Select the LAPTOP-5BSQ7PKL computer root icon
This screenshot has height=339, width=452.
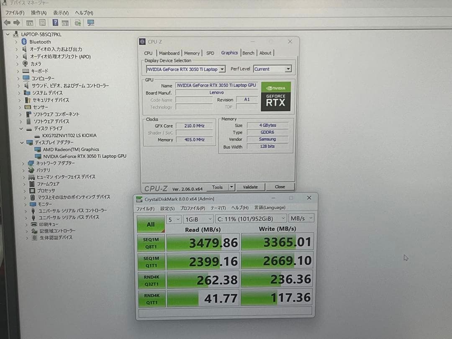[15, 34]
